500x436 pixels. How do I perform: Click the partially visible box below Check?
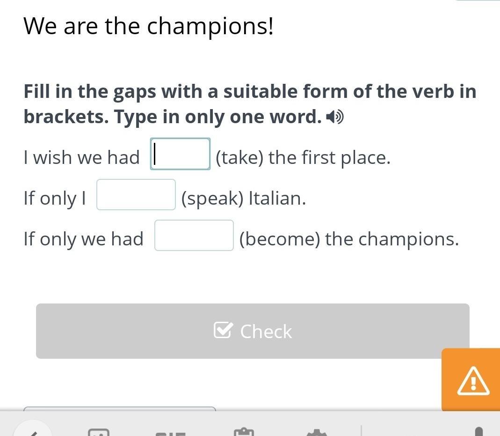pyautogui.click(x=120, y=409)
